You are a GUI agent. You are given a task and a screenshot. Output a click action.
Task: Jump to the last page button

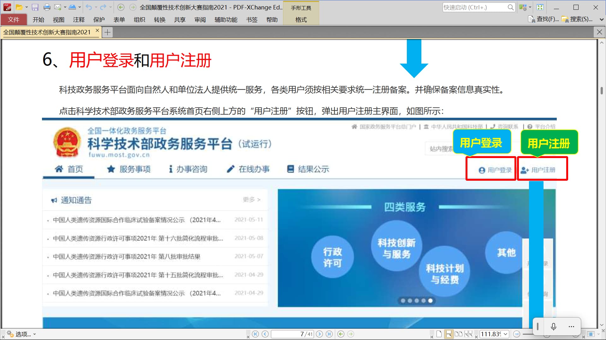(x=329, y=334)
